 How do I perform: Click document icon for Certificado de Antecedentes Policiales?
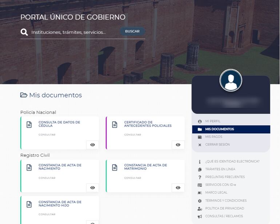pos(115,125)
